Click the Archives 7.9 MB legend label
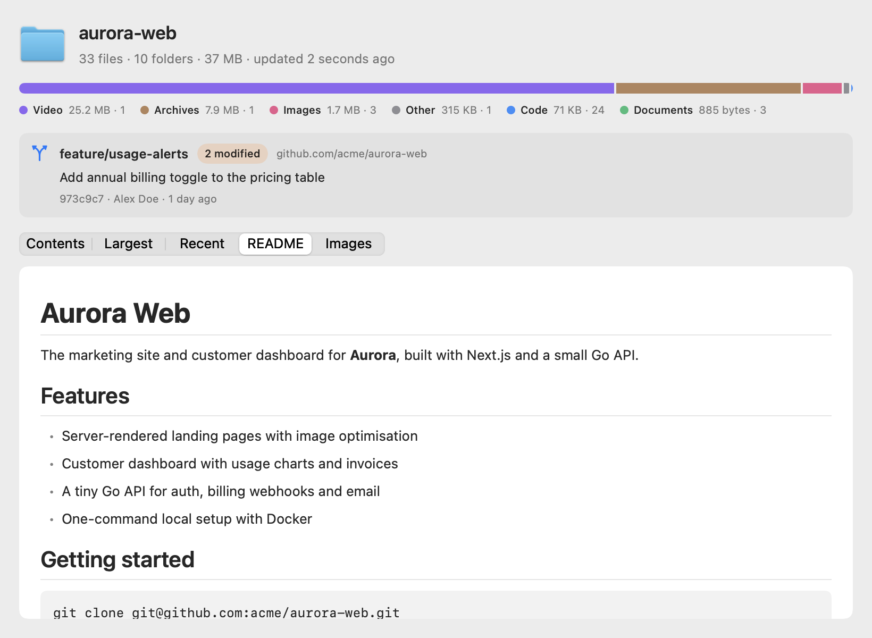The image size is (872, 638). click(204, 110)
